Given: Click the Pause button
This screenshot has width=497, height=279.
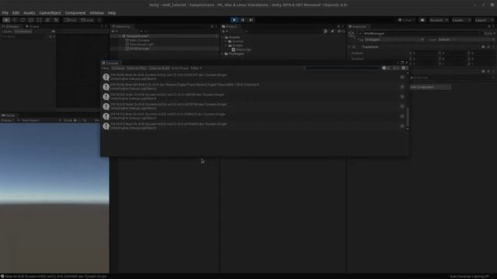Looking at the screenshot, I should point(243,20).
